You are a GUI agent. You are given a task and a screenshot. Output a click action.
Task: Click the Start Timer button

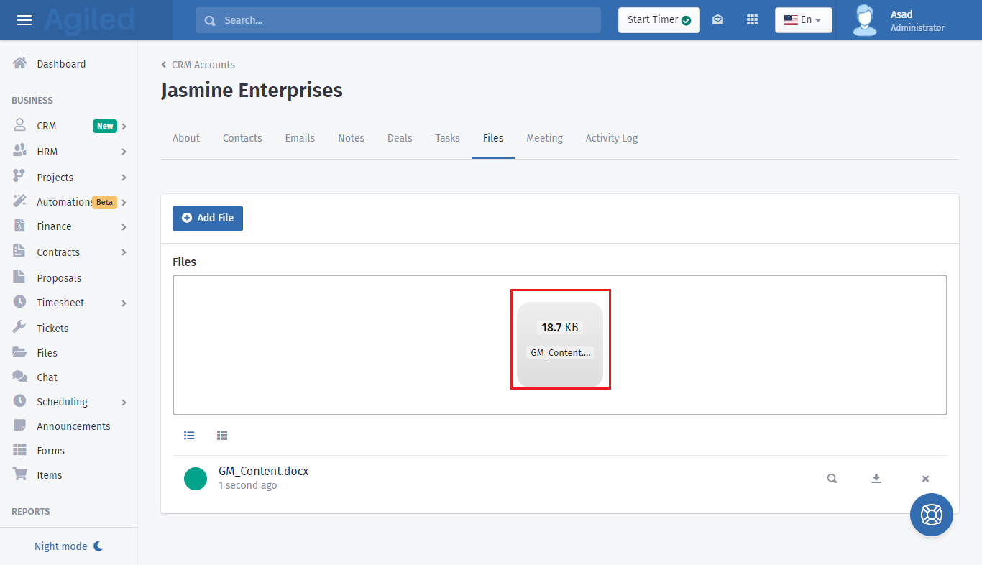[659, 20]
